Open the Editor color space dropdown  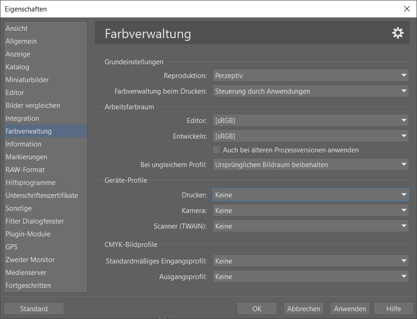pyautogui.click(x=310, y=121)
